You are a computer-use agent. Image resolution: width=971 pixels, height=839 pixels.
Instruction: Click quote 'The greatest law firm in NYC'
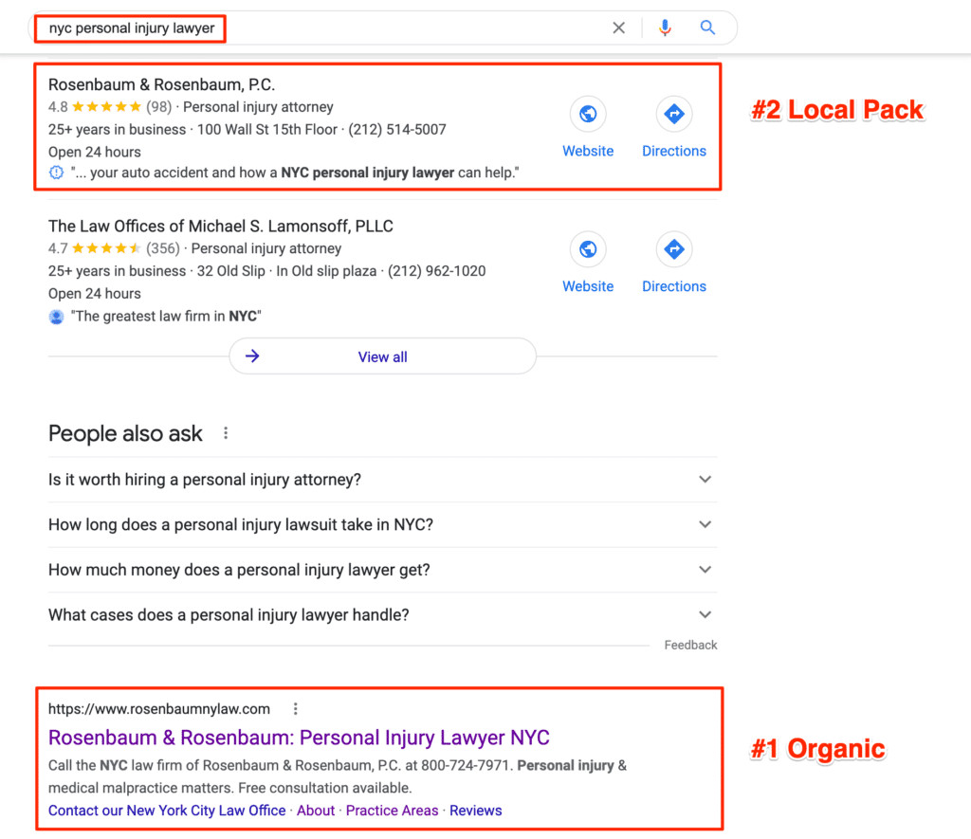coord(166,317)
